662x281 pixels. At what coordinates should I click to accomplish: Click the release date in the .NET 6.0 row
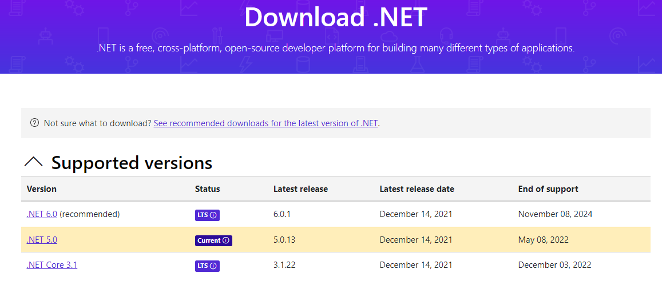point(416,214)
